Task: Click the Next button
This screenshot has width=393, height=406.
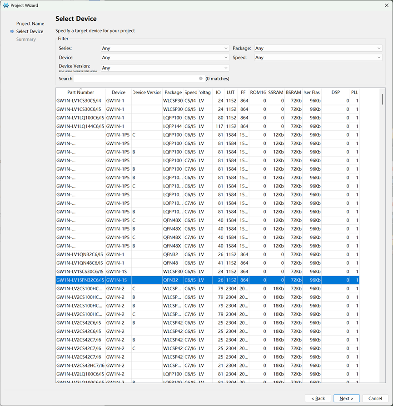Action: tap(346, 398)
